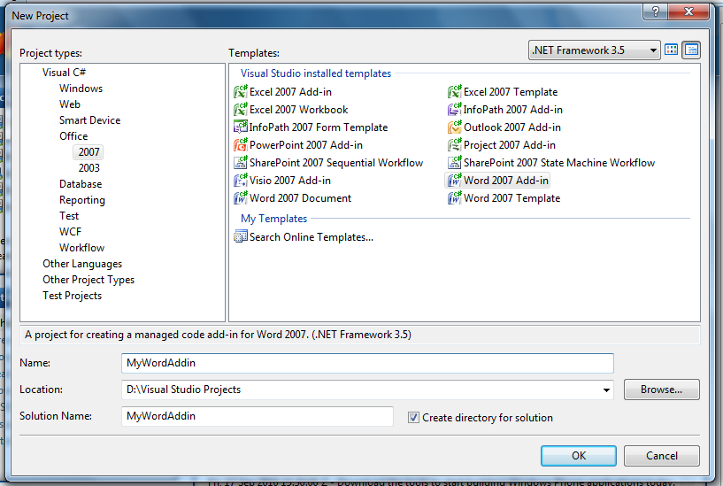Select Office project type node

click(x=73, y=136)
